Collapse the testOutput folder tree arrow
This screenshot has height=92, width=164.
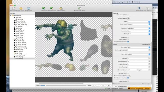click(11, 16)
